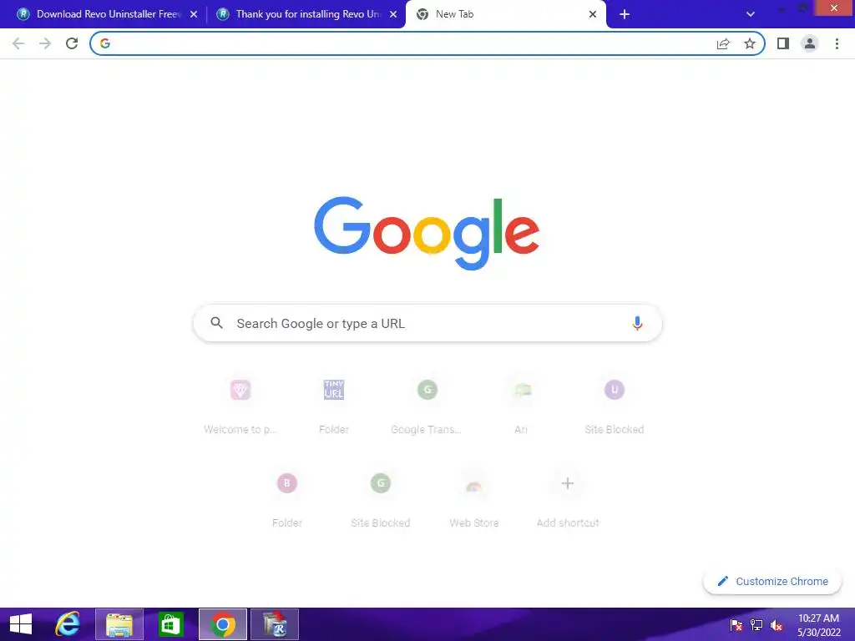Click the browser forward arrow

[x=45, y=43]
